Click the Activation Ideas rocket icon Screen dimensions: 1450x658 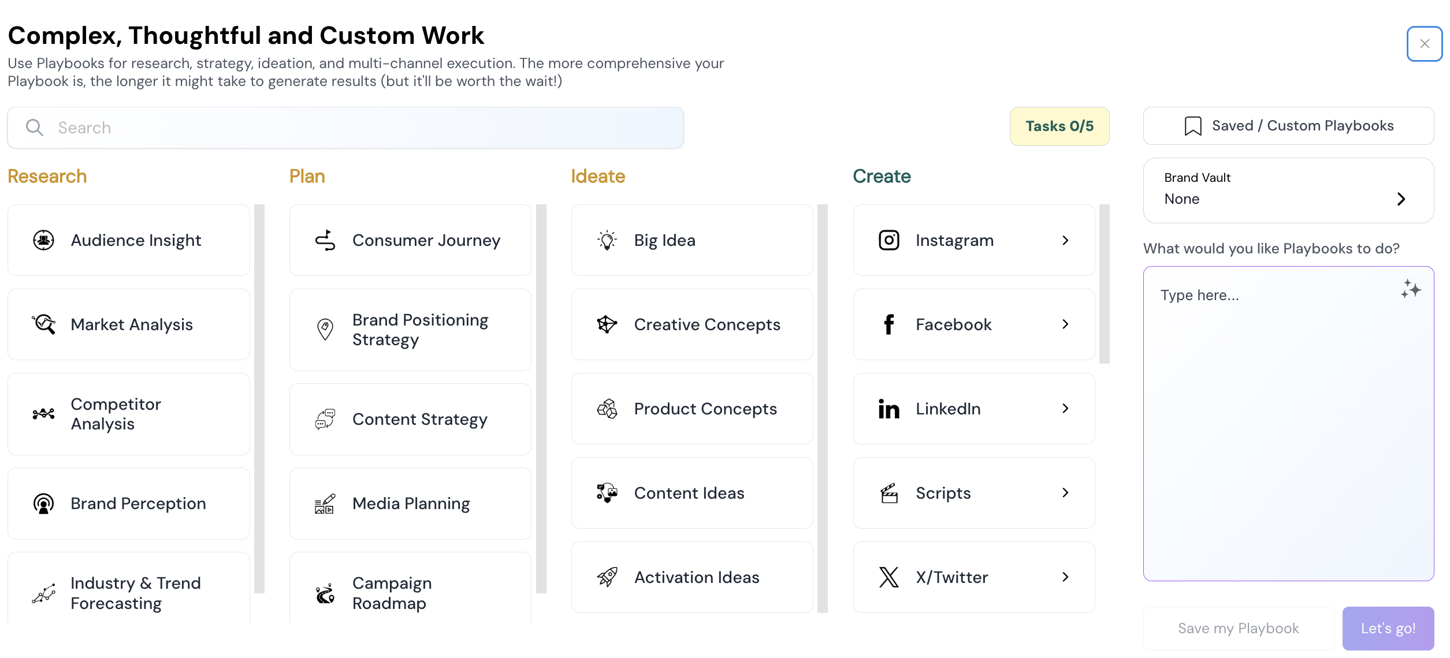607,577
